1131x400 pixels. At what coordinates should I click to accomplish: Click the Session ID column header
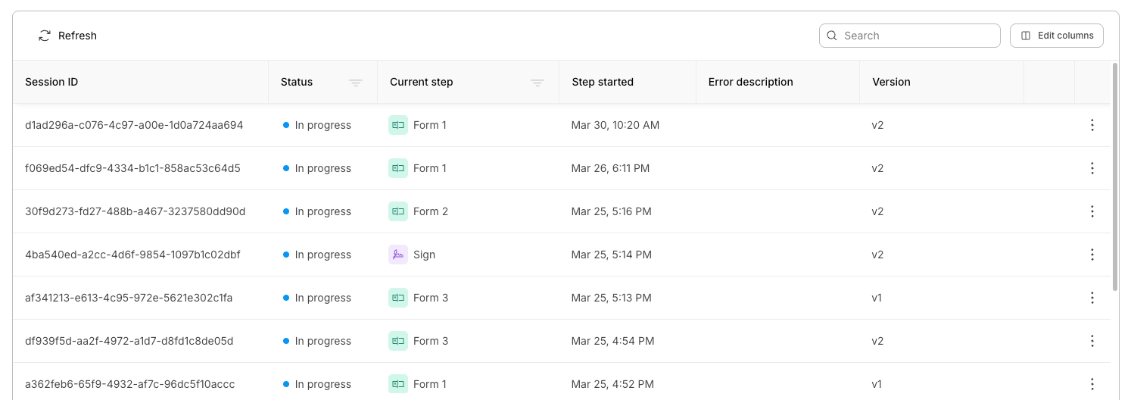(51, 82)
